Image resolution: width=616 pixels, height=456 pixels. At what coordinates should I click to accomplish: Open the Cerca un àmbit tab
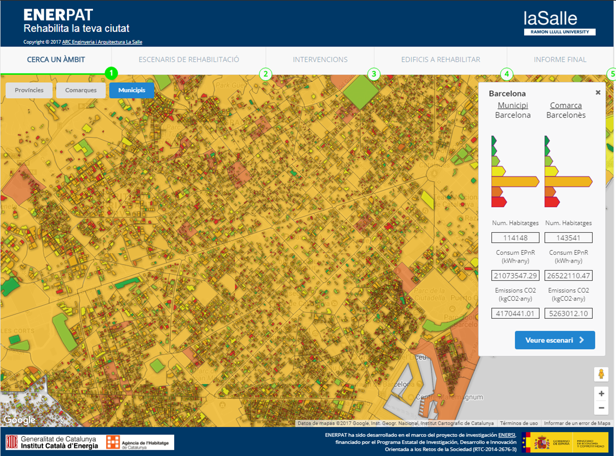click(56, 60)
